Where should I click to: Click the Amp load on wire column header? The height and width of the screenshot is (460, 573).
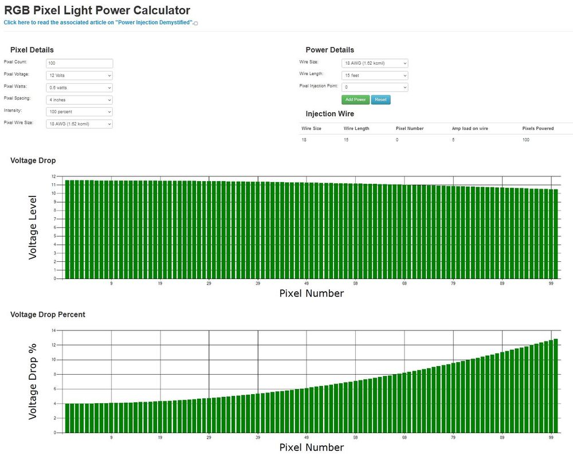[470, 129]
